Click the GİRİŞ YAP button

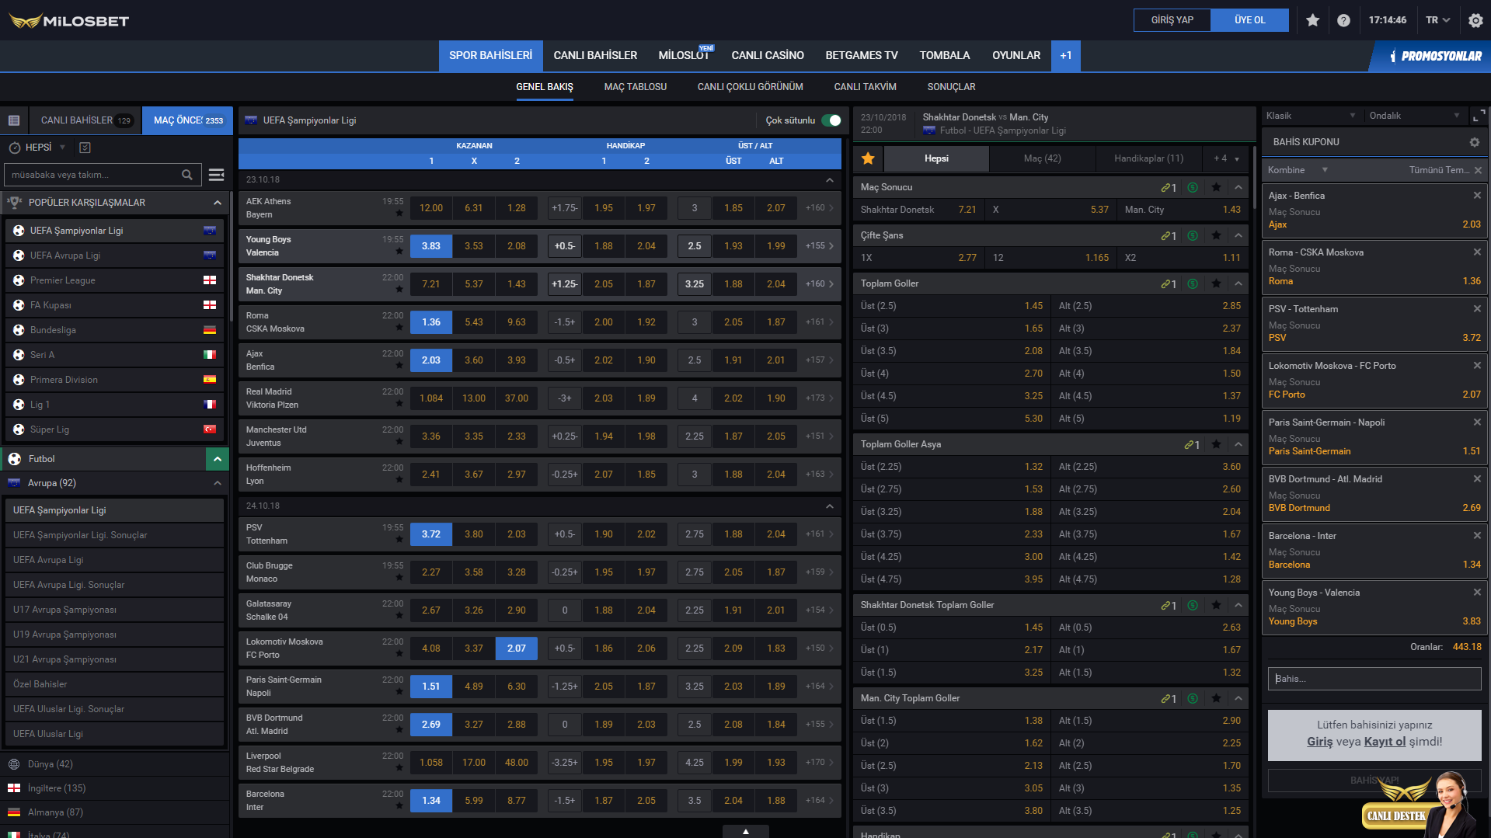click(x=1172, y=20)
